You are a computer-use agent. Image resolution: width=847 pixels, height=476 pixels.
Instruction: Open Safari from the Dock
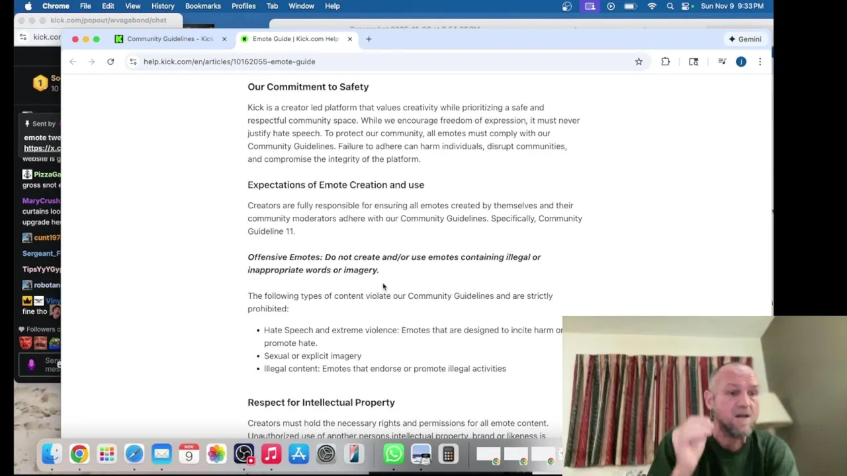[x=134, y=454]
